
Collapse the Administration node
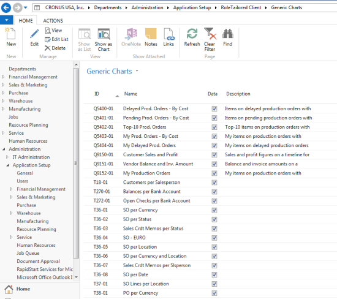click(x=4, y=149)
